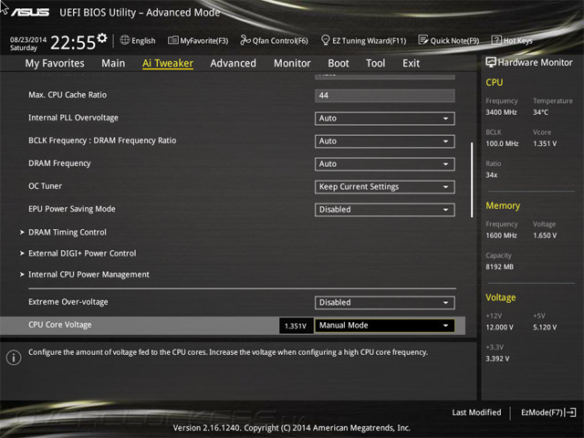Click the 12.000 V reading

[x=499, y=327]
